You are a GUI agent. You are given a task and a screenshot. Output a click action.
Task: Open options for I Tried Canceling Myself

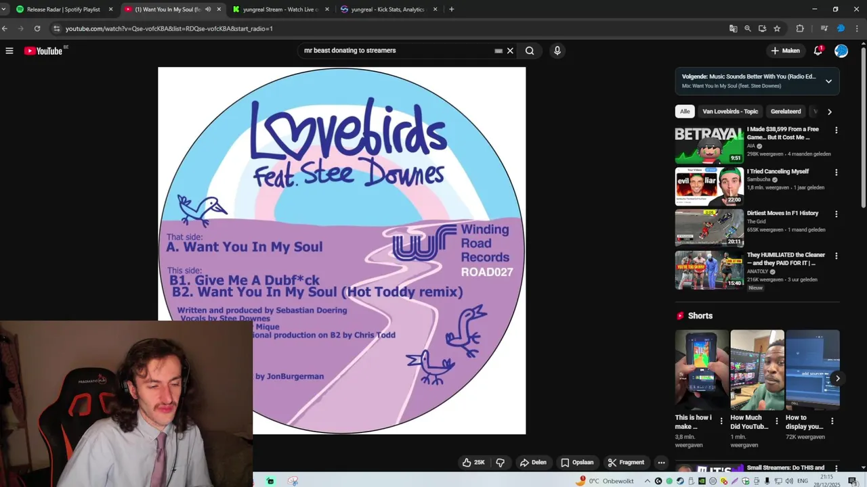[836, 172]
